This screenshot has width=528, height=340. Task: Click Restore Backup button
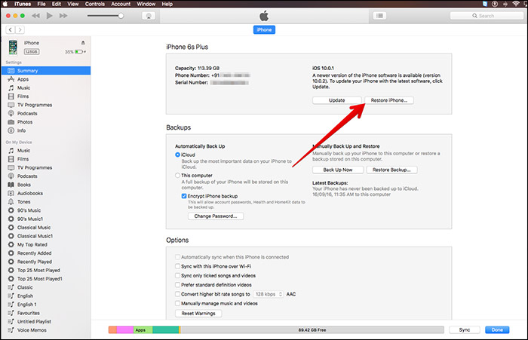(391, 170)
